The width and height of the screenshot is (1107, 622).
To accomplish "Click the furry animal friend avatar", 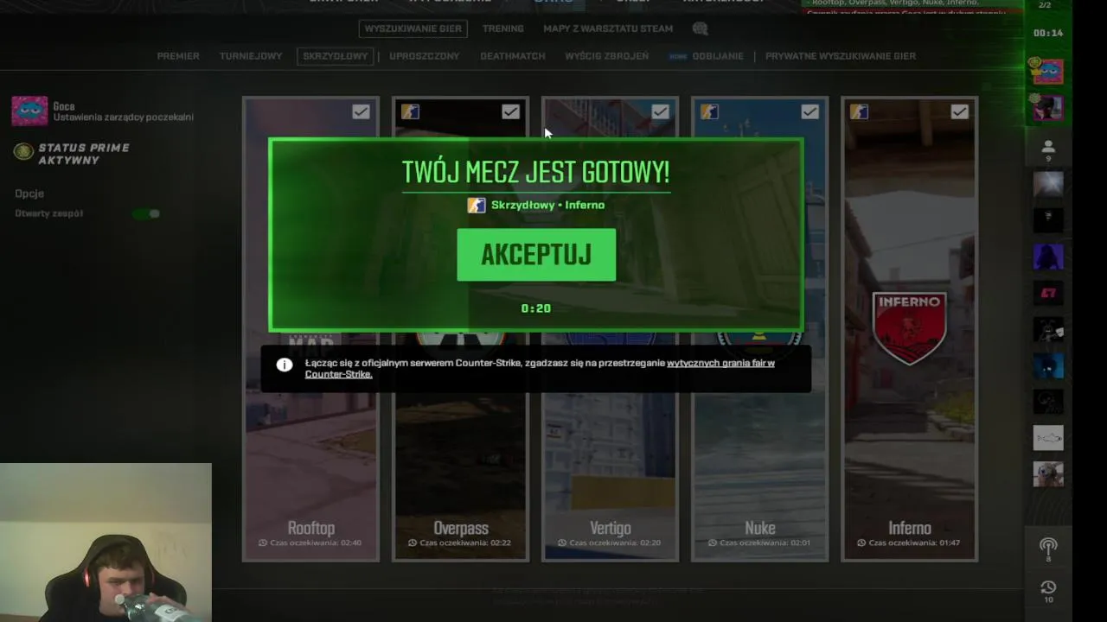I will [1048, 474].
